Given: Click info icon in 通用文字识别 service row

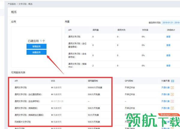Looking at the screenshot, I should [172, 88].
